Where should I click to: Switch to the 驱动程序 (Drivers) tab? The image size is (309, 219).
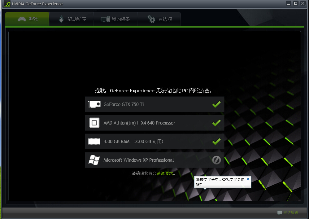71,19
